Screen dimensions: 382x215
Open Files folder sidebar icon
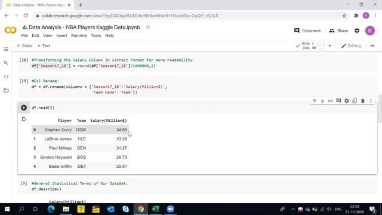pyautogui.click(x=6, y=90)
